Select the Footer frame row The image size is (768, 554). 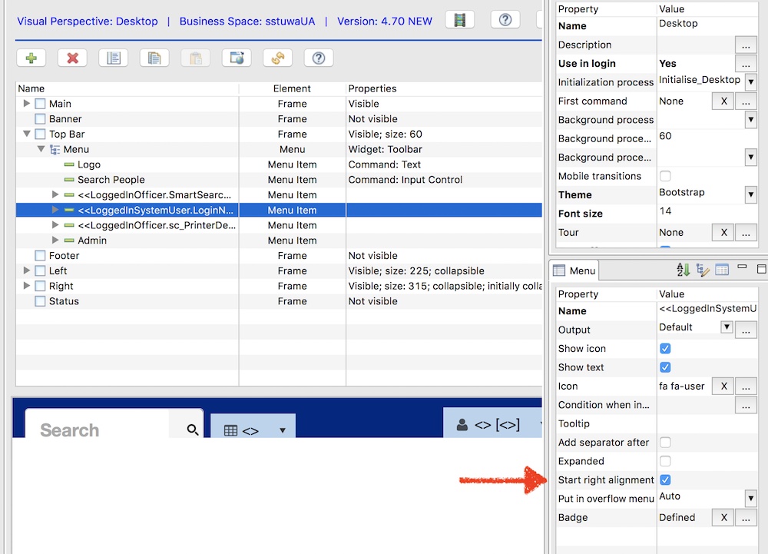tap(279, 256)
